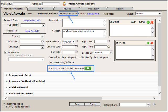Image resolution: width=168 pixels, height=112 pixels.
Task: Add a CPT Code with green plus
Action: (x=148, y=43)
